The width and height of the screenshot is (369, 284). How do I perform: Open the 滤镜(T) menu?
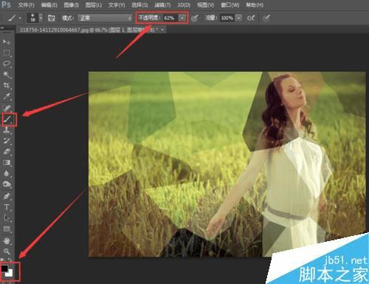(162, 5)
